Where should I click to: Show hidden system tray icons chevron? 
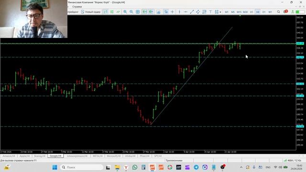(241, 167)
